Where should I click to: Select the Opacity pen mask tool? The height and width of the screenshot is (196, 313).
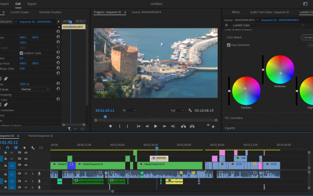(6, 79)
